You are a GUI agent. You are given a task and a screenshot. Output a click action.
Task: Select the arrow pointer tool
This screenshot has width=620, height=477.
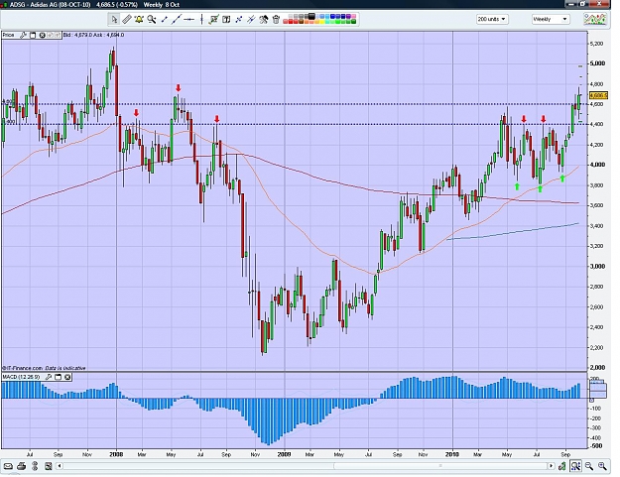point(114,19)
